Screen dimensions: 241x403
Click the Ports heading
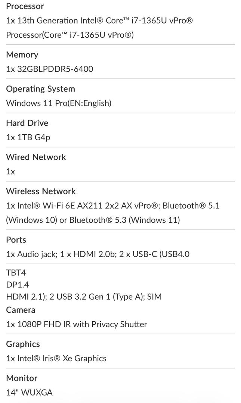coord(16,240)
